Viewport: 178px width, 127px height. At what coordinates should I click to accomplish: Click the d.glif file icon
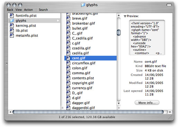coord(68,98)
